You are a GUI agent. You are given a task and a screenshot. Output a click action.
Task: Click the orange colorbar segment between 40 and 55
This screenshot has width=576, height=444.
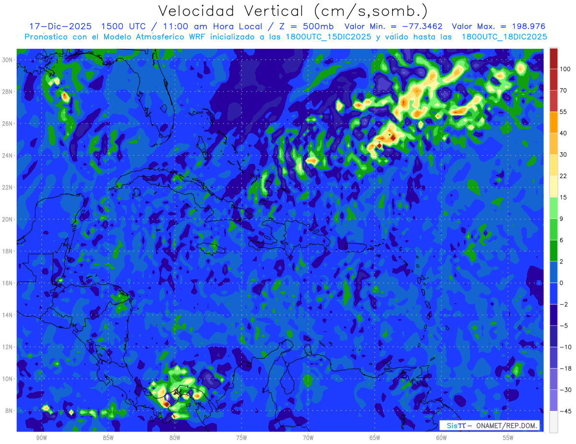(553, 122)
